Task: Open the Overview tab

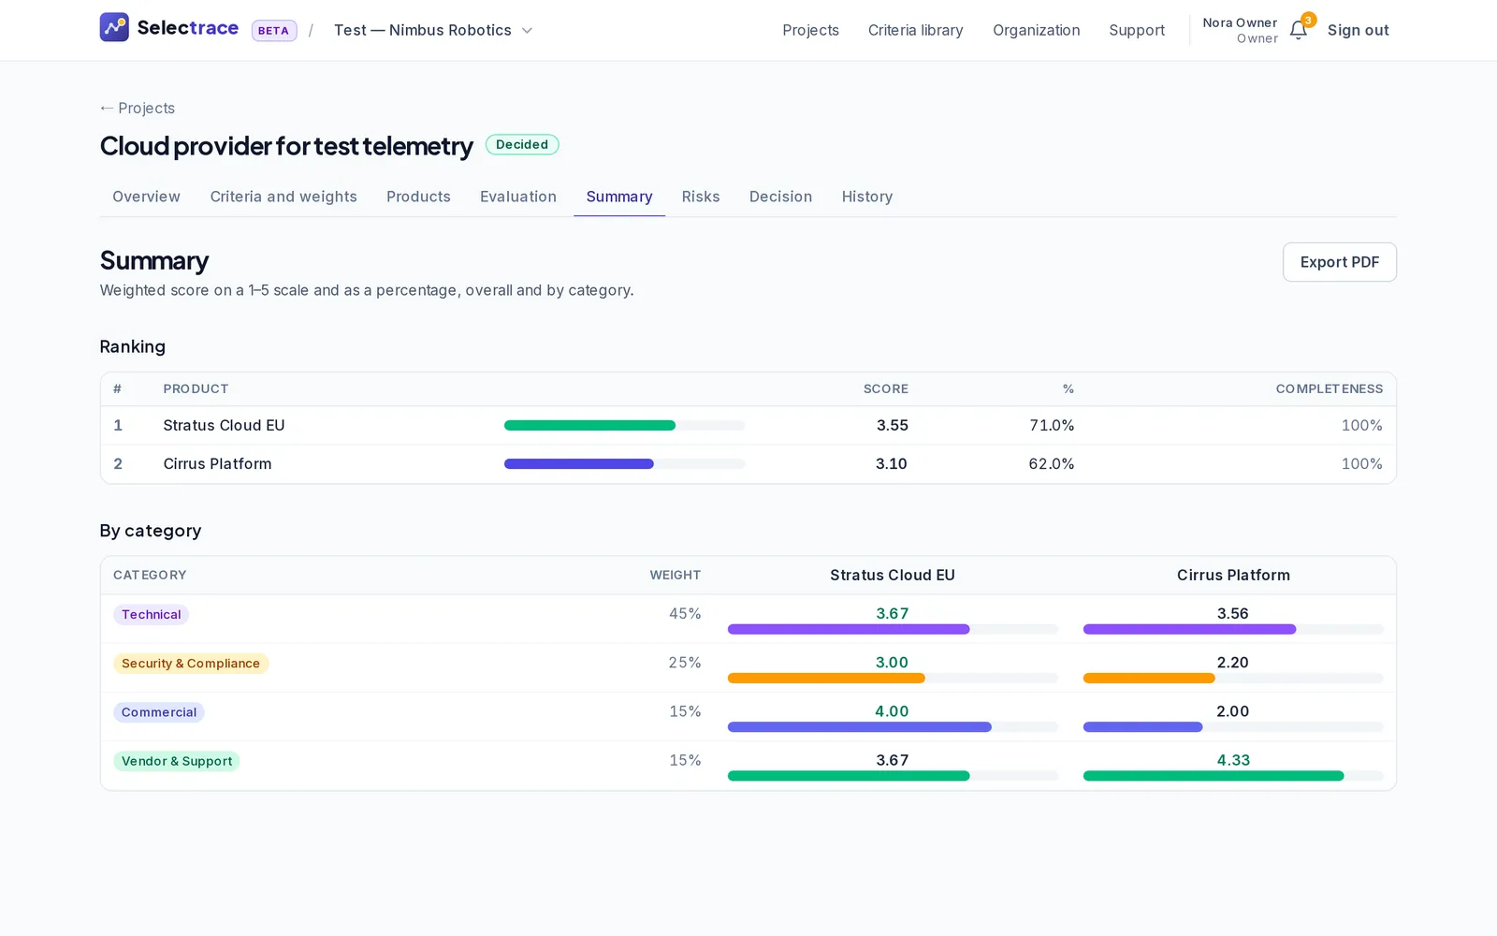Action: pyautogui.click(x=146, y=197)
